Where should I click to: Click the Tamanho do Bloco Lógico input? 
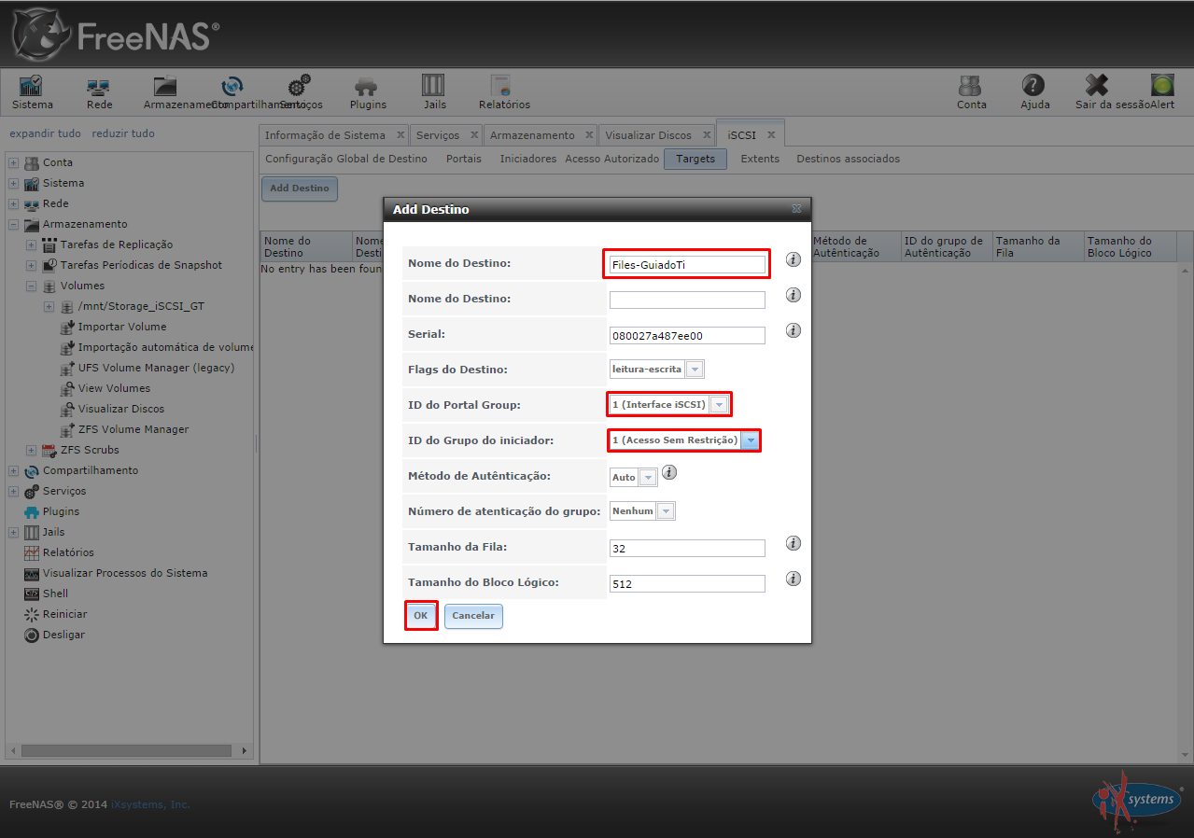coord(686,584)
